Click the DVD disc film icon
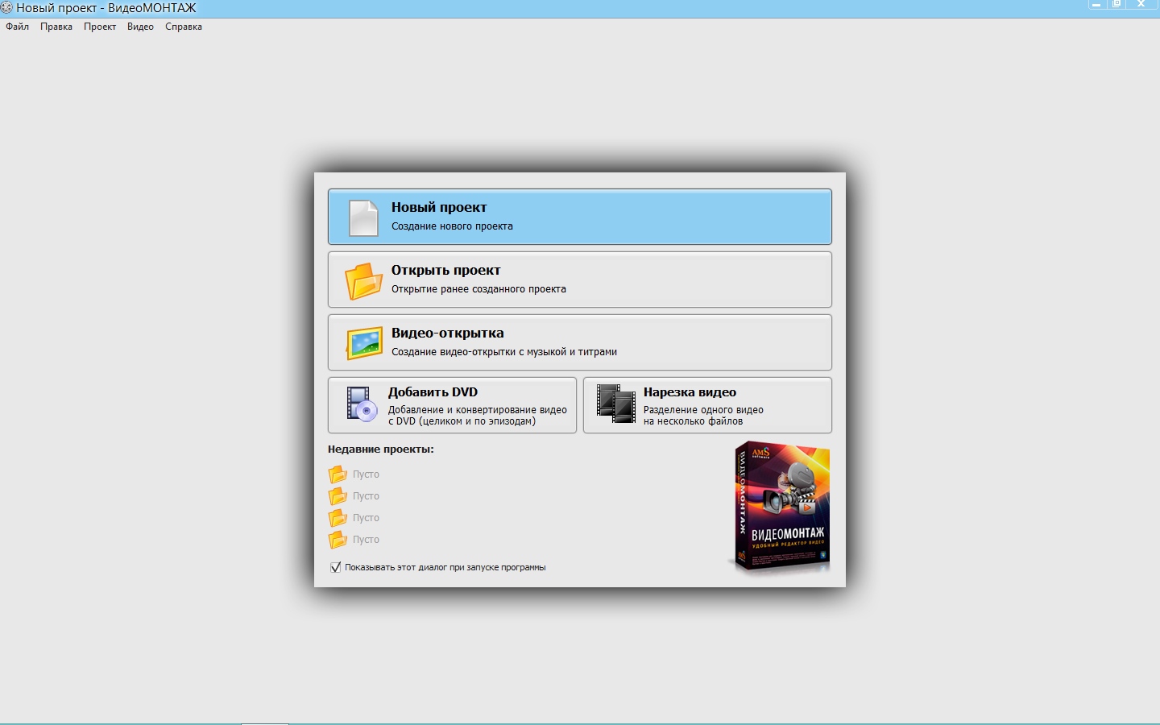The width and height of the screenshot is (1160, 725). (x=362, y=404)
